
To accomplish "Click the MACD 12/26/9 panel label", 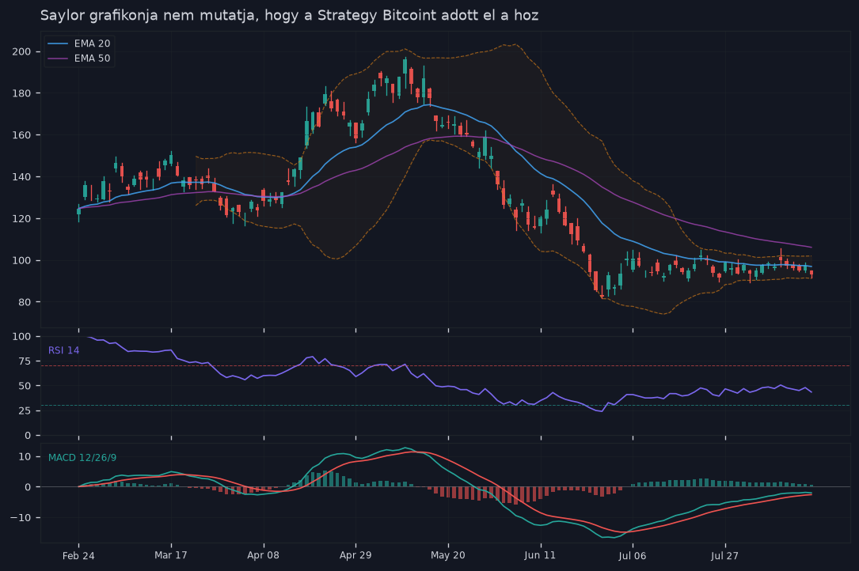I will coord(82,458).
